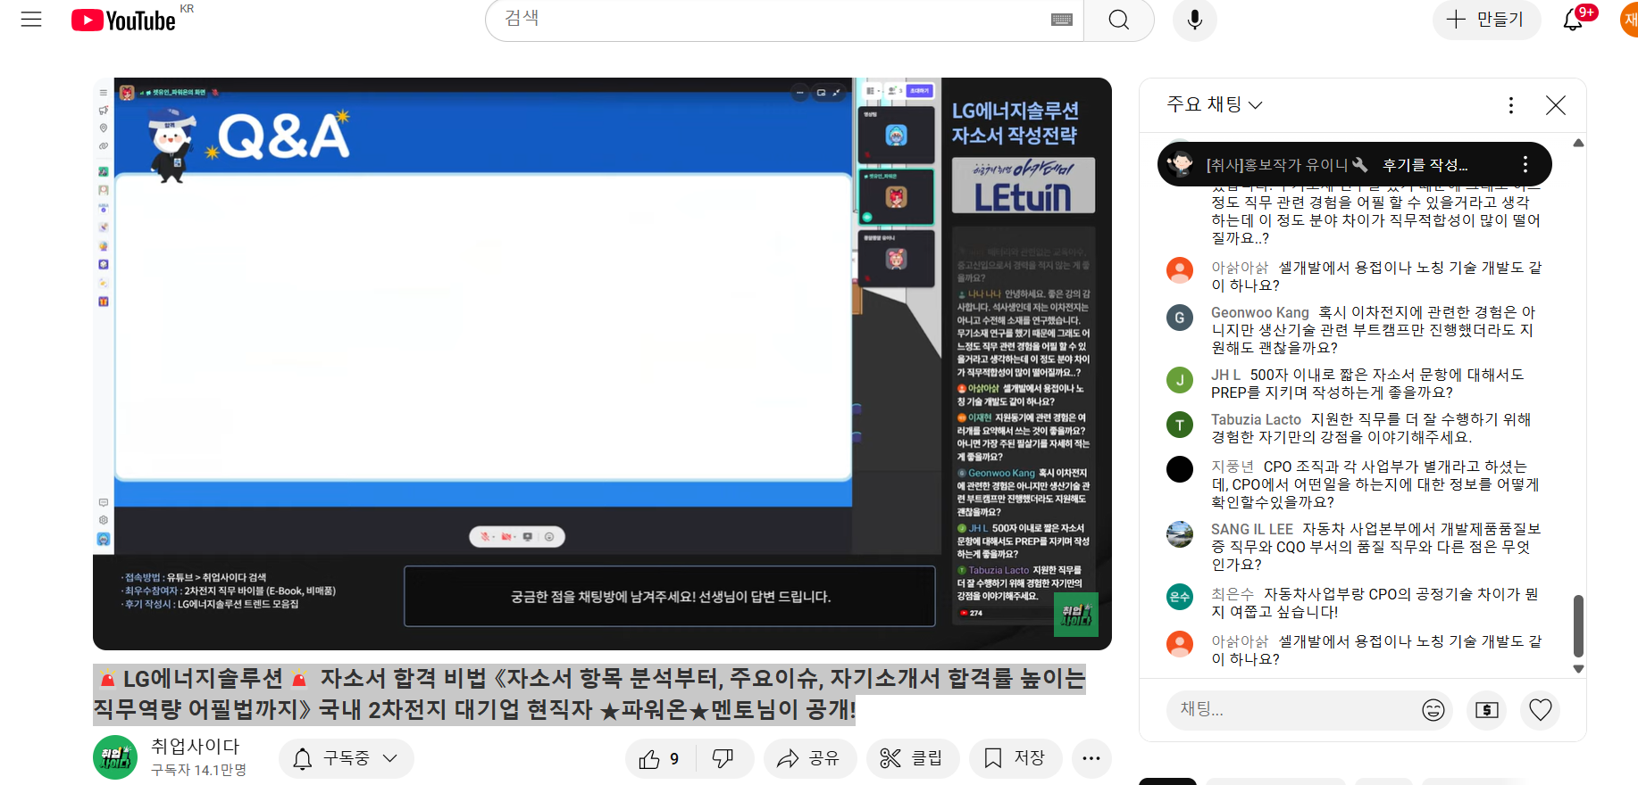Dislike the video with thumbs down
The width and height of the screenshot is (1638, 785).
(x=723, y=758)
